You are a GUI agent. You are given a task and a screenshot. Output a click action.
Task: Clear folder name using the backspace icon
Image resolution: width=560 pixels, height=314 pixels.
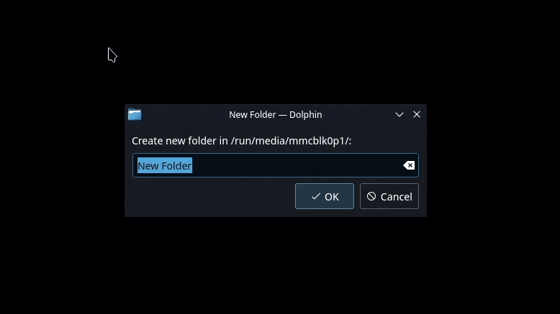[x=409, y=165]
